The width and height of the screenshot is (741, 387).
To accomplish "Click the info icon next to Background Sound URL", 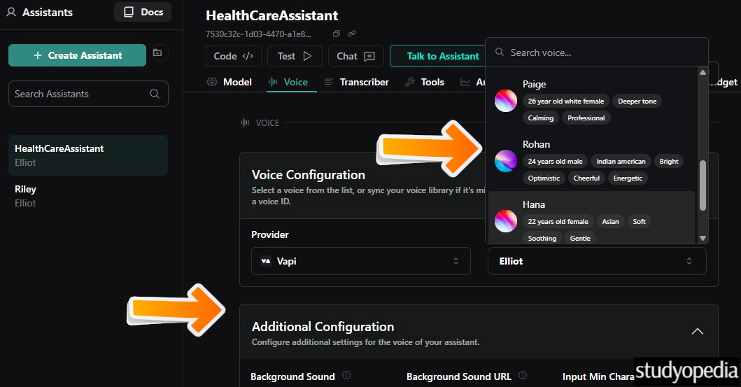I will click(523, 375).
